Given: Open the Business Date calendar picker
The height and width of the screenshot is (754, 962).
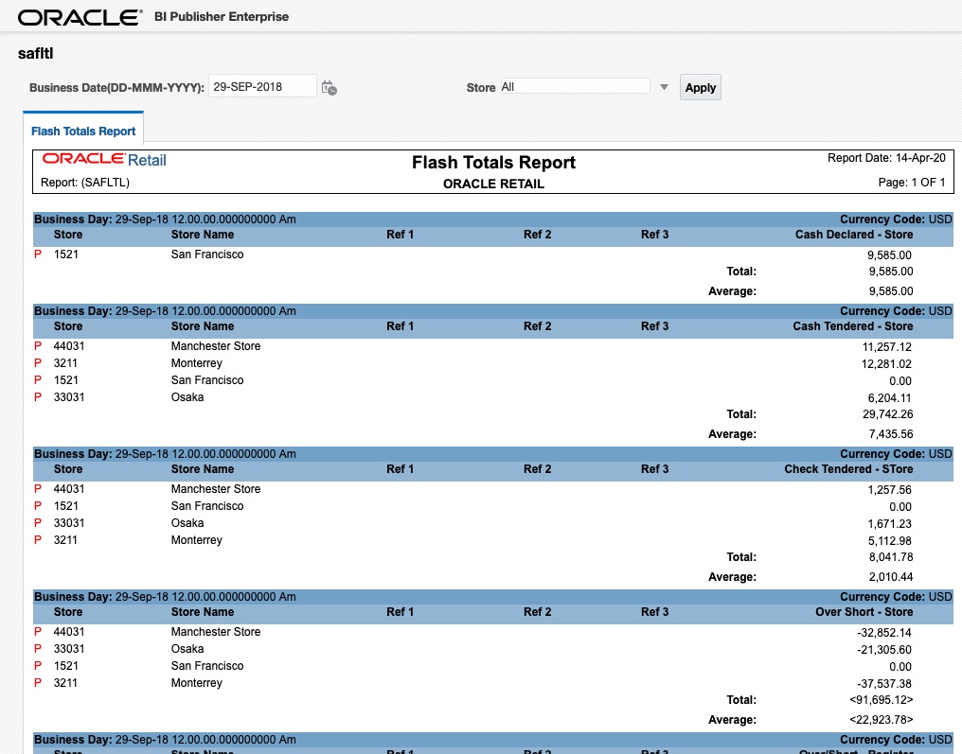Looking at the screenshot, I should coord(330,86).
